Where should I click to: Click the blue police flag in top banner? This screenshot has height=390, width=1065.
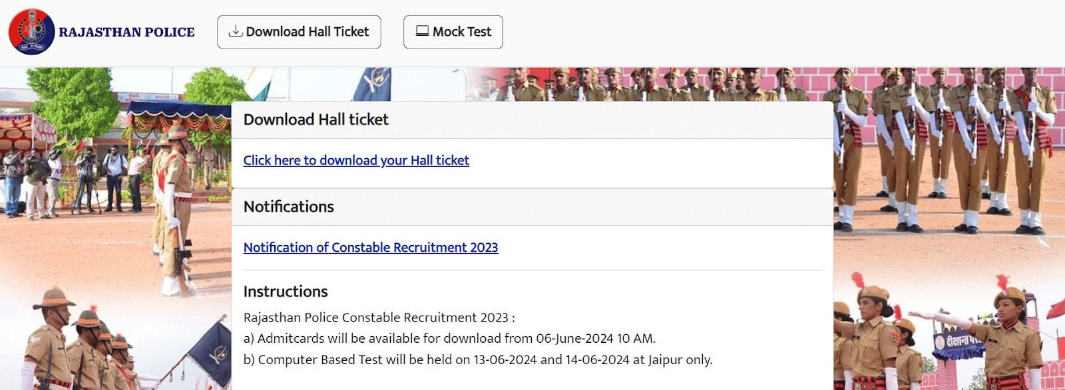point(371,84)
